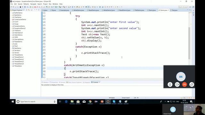Click the Run green play toolbar icon
This screenshot has width=205, height=115.
click(56, 7)
